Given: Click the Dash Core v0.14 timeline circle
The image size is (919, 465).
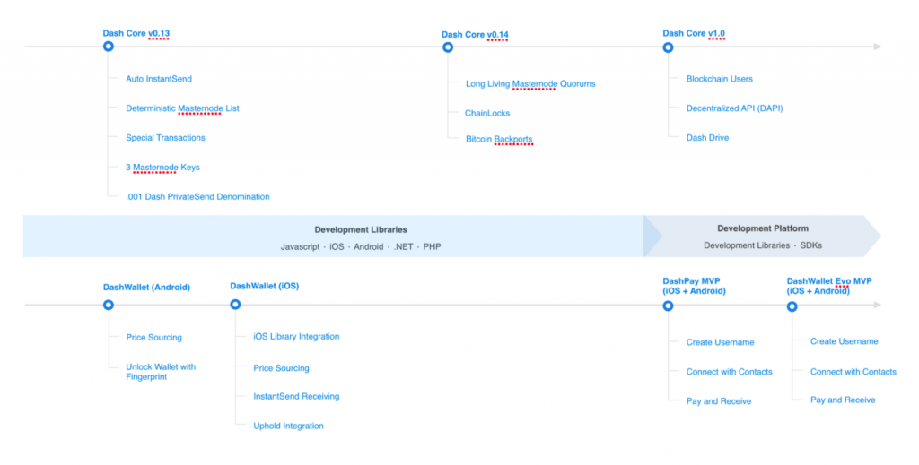Looking at the screenshot, I should click(x=449, y=47).
